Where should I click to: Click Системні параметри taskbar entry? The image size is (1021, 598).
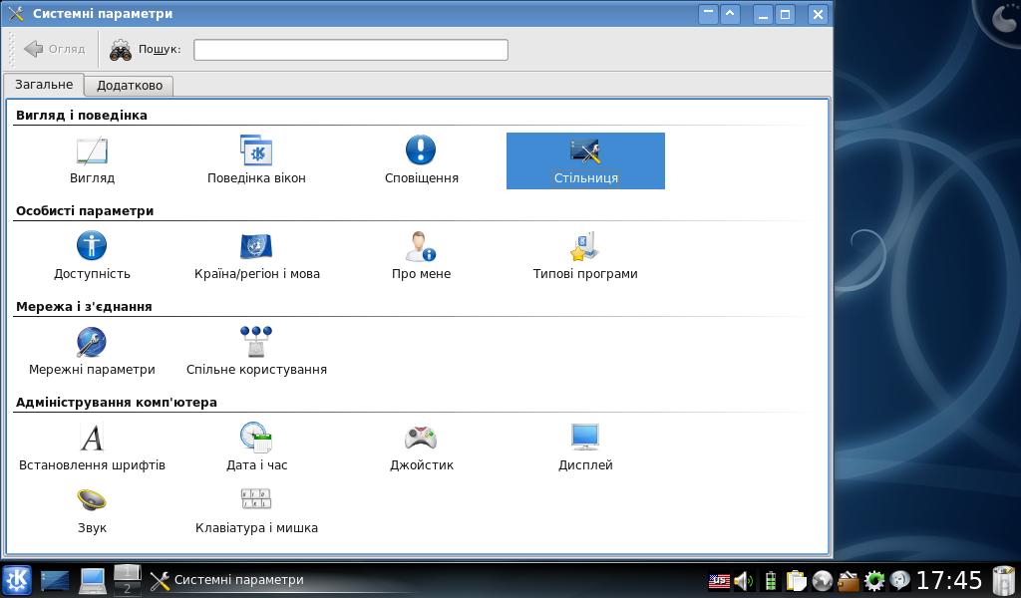coord(227,580)
